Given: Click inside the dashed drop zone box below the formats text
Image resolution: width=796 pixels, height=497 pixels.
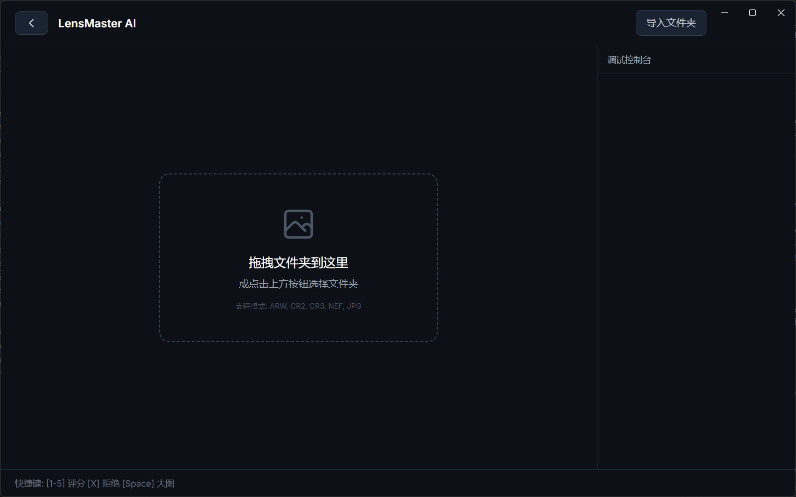Looking at the screenshot, I should click(298, 326).
